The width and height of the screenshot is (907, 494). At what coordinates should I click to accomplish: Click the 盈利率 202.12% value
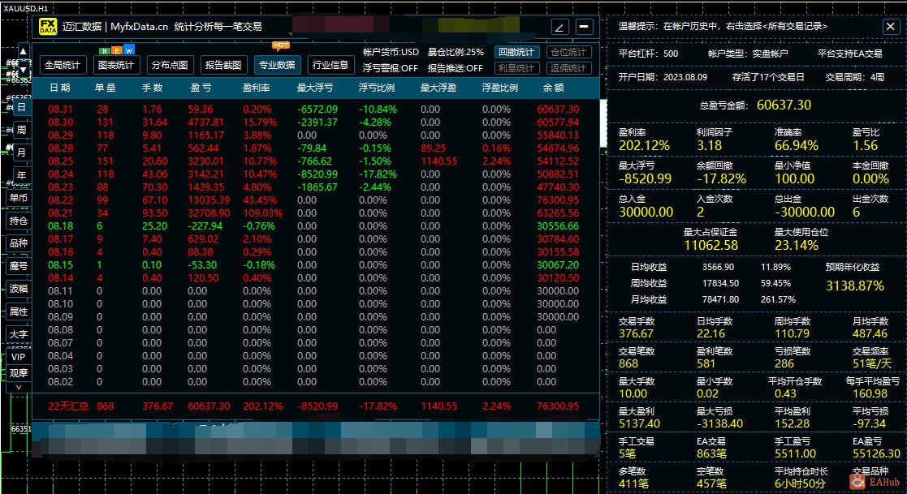(644, 145)
